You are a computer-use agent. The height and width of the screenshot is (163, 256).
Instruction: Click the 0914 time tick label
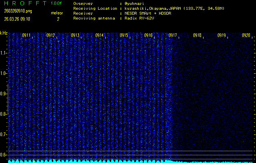pos(99,35)
